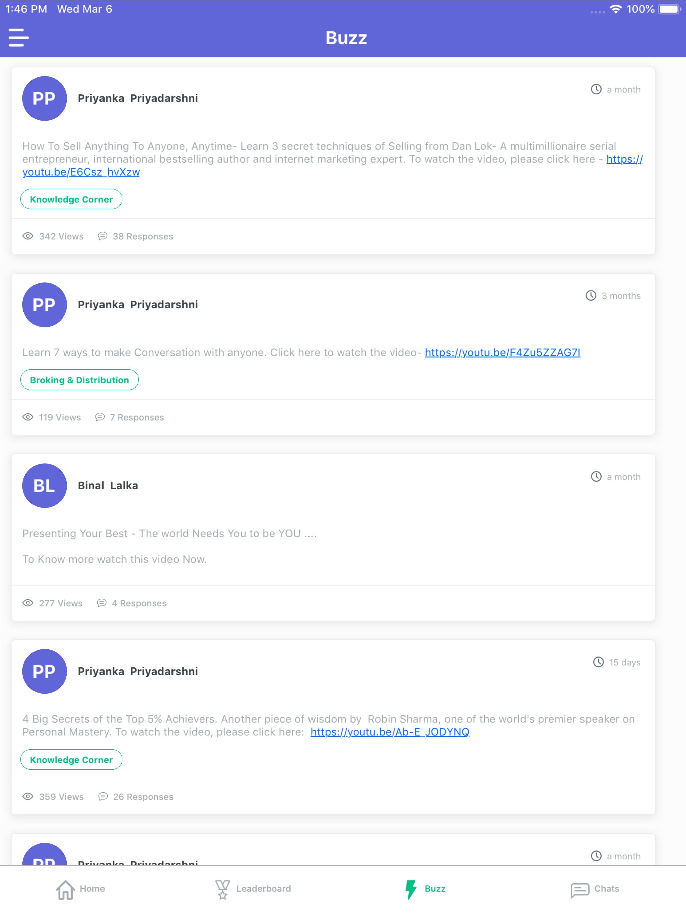Image resolution: width=686 pixels, height=915 pixels.
Task: Open the Knowledge Corner tag on first post
Action: (71, 199)
